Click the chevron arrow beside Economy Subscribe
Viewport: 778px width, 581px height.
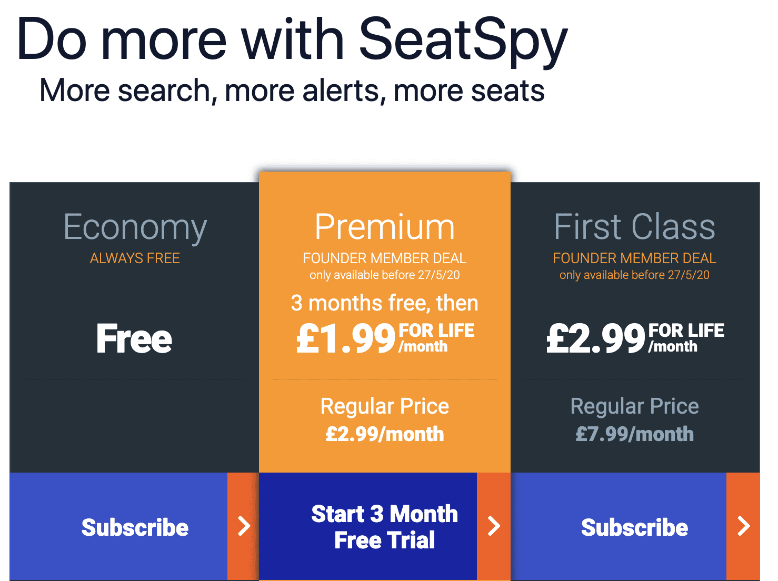[x=243, y=526]
